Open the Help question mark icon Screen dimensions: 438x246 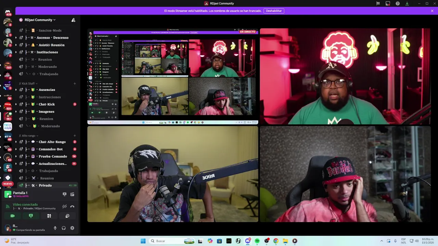coord(398,3)
